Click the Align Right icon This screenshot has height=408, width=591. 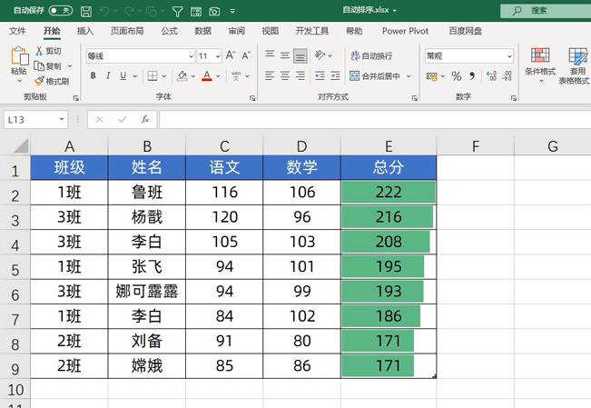pyautogui.click(x=300, y=75)
